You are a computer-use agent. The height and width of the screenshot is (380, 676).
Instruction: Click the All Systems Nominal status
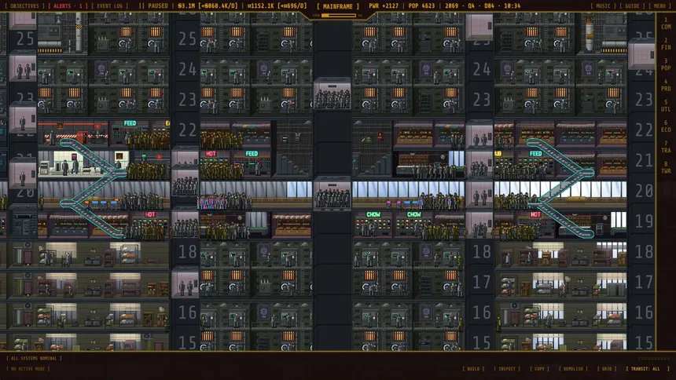[x=34, y=359]
